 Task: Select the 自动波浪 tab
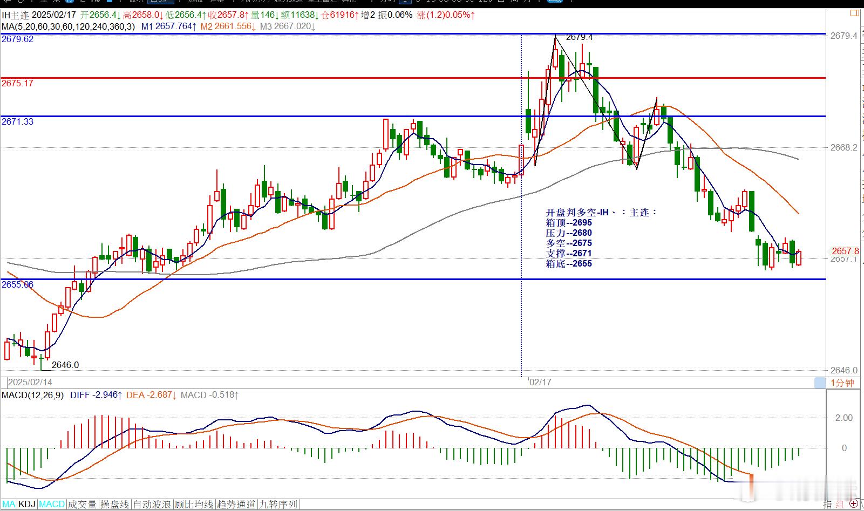(152, 505)
